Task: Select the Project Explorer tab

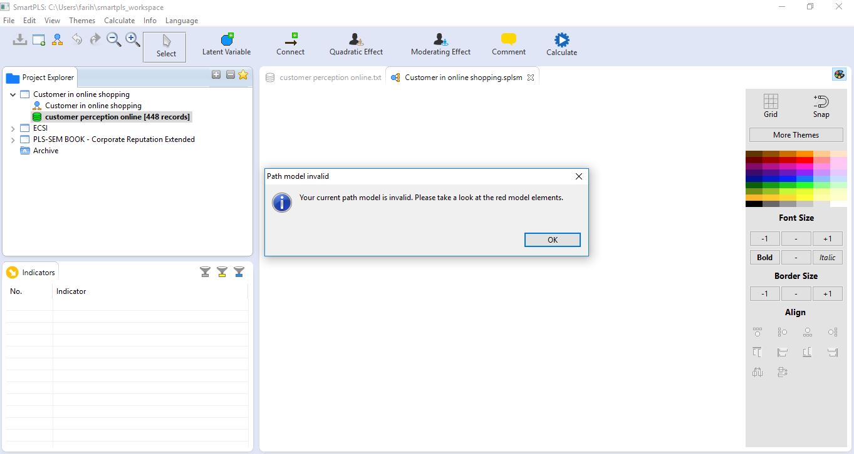Action: 41,78
